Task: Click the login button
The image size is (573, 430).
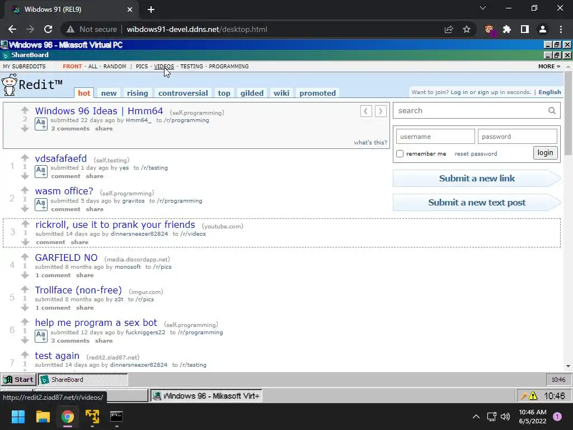Action: click(545, 153)
